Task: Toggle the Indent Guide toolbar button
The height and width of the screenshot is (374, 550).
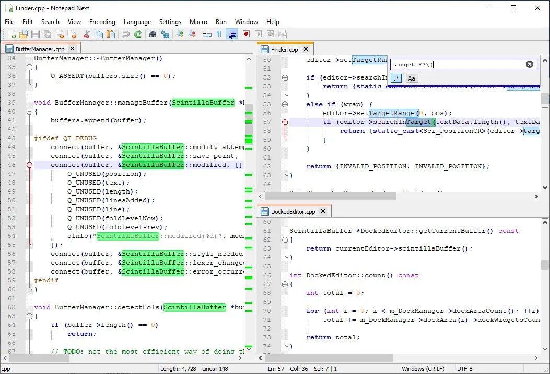Action: pyautogui.click(x=231, y=34)
